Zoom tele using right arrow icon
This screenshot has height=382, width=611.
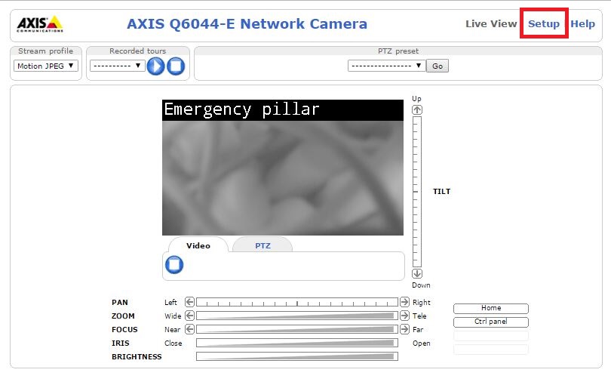(x=404, y=316)
